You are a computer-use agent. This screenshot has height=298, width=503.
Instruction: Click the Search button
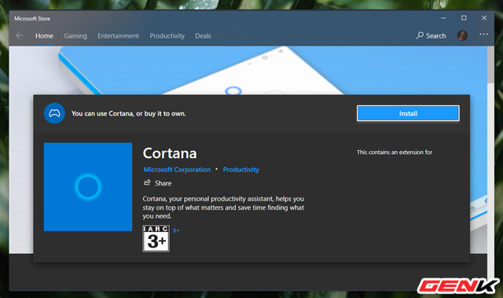[x=431, y=35]
